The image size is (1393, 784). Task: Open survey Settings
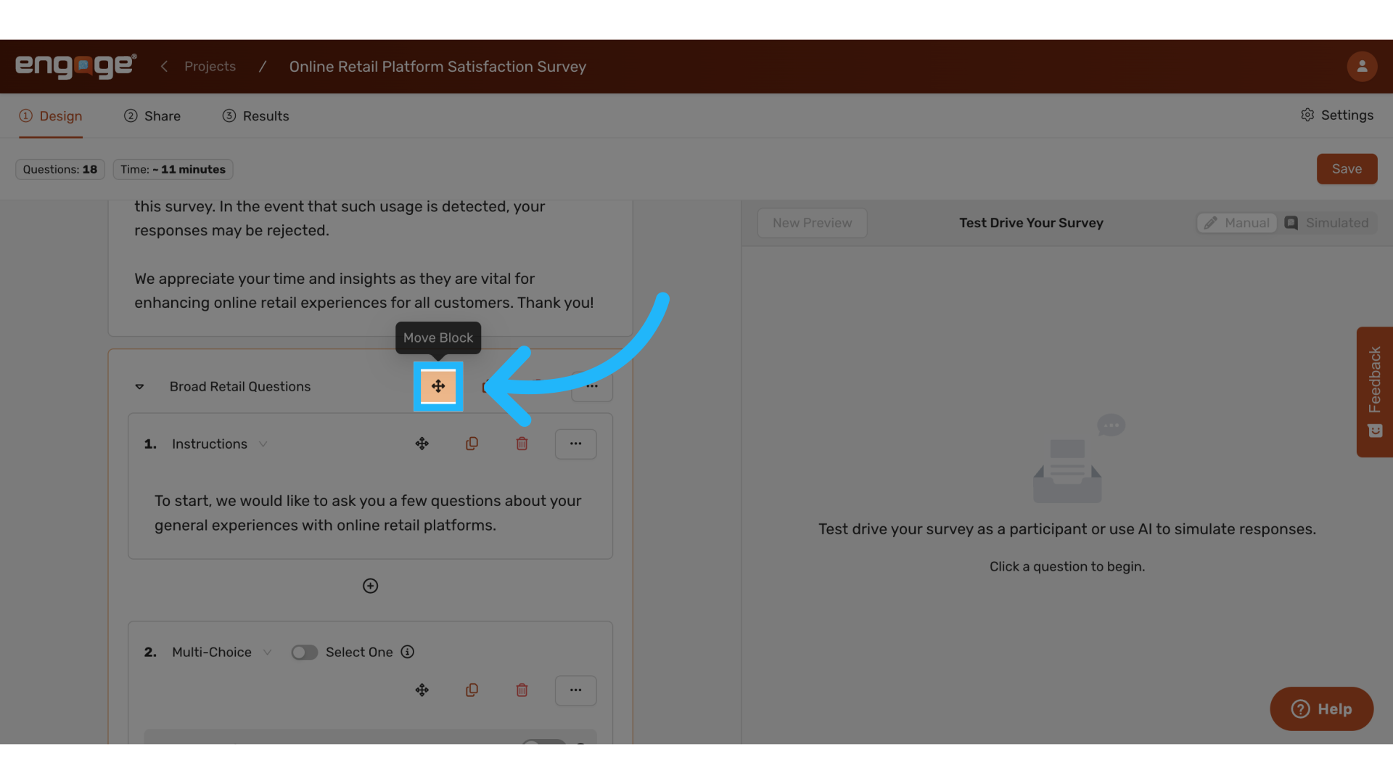(x=1337, y=115)
